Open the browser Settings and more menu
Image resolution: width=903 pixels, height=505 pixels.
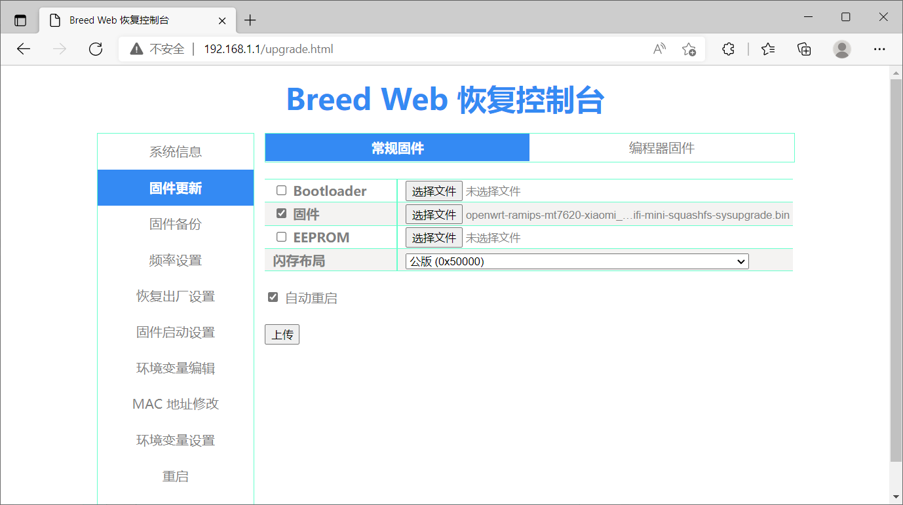879,49
